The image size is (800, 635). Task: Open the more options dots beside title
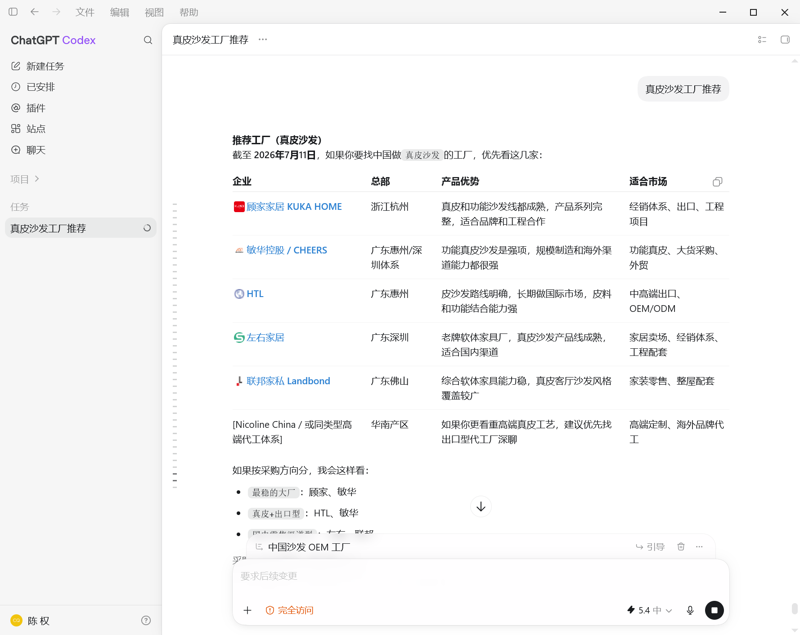coord(263,40)
